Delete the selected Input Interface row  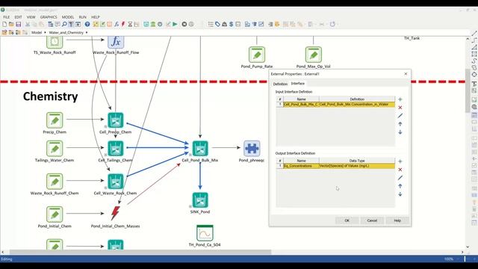pos(400,108)
